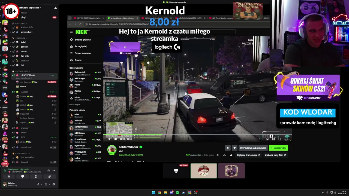Report the clip with warning icon

pyautogui.click(x=231, y=155)
